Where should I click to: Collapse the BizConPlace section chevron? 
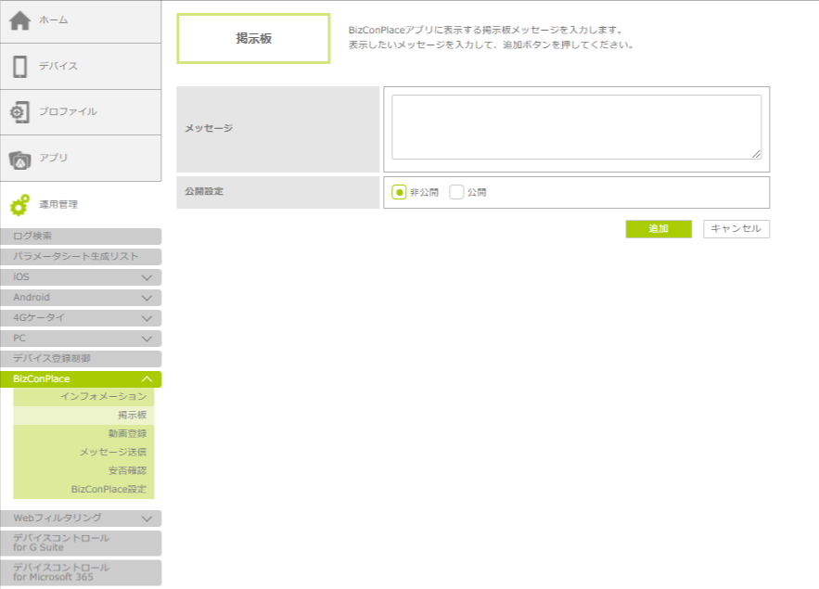(147, 379)
